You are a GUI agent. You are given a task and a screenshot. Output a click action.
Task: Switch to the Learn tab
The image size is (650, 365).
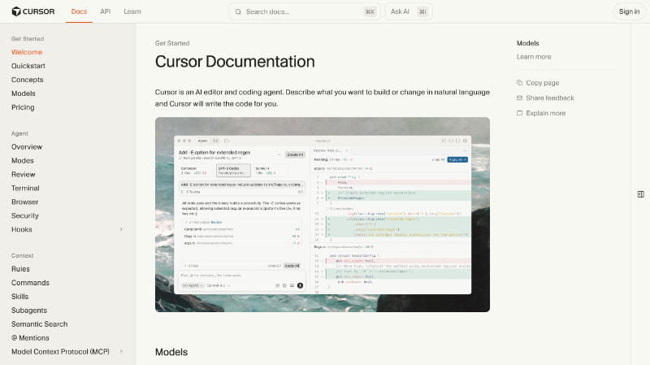pos(132,11)
